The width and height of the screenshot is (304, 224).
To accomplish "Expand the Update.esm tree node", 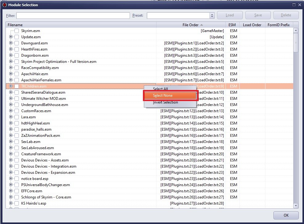I will pos(11,37).
